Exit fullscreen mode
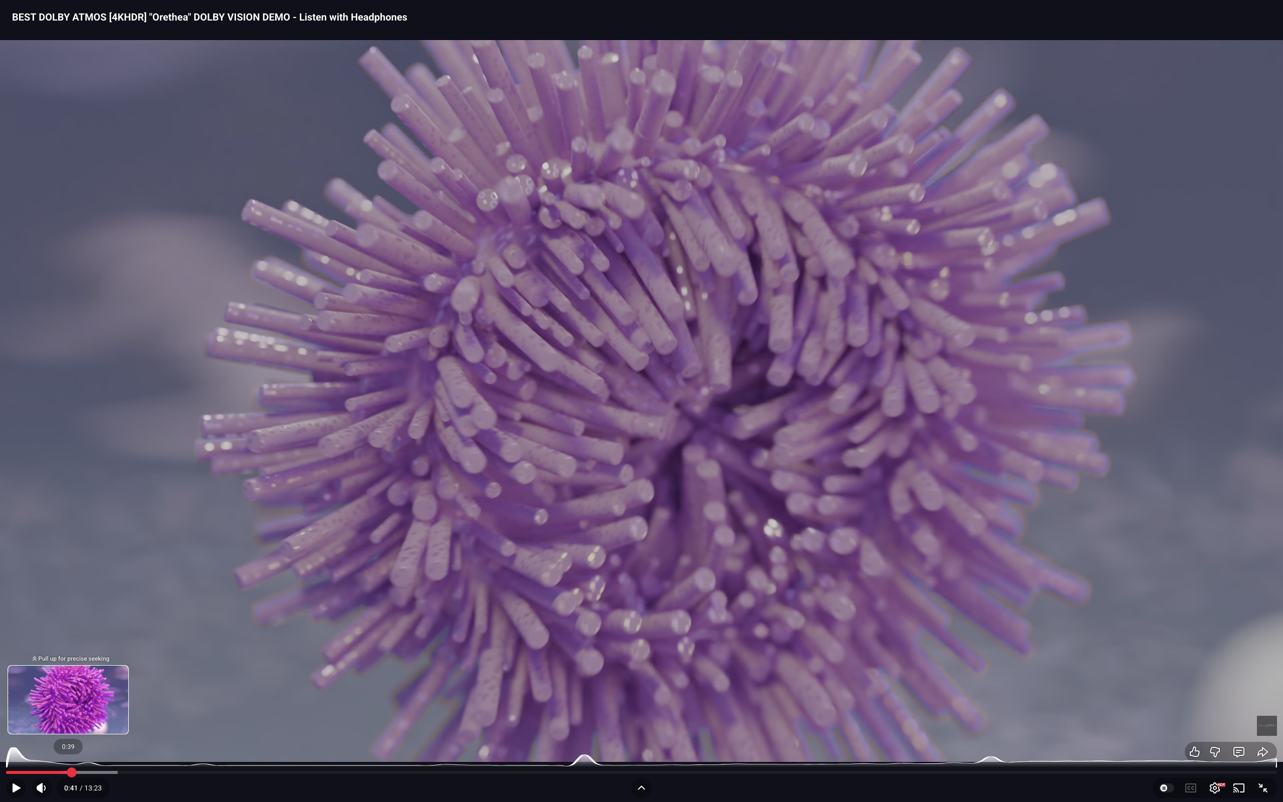The width and height of the screenshot is (1283, 802). (1263, 787)
